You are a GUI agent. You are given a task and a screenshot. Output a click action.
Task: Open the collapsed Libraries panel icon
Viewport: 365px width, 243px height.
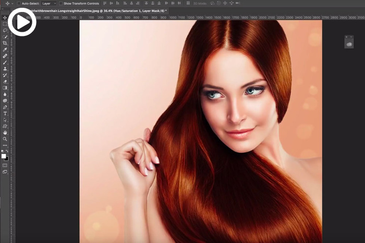pos(349,44)
